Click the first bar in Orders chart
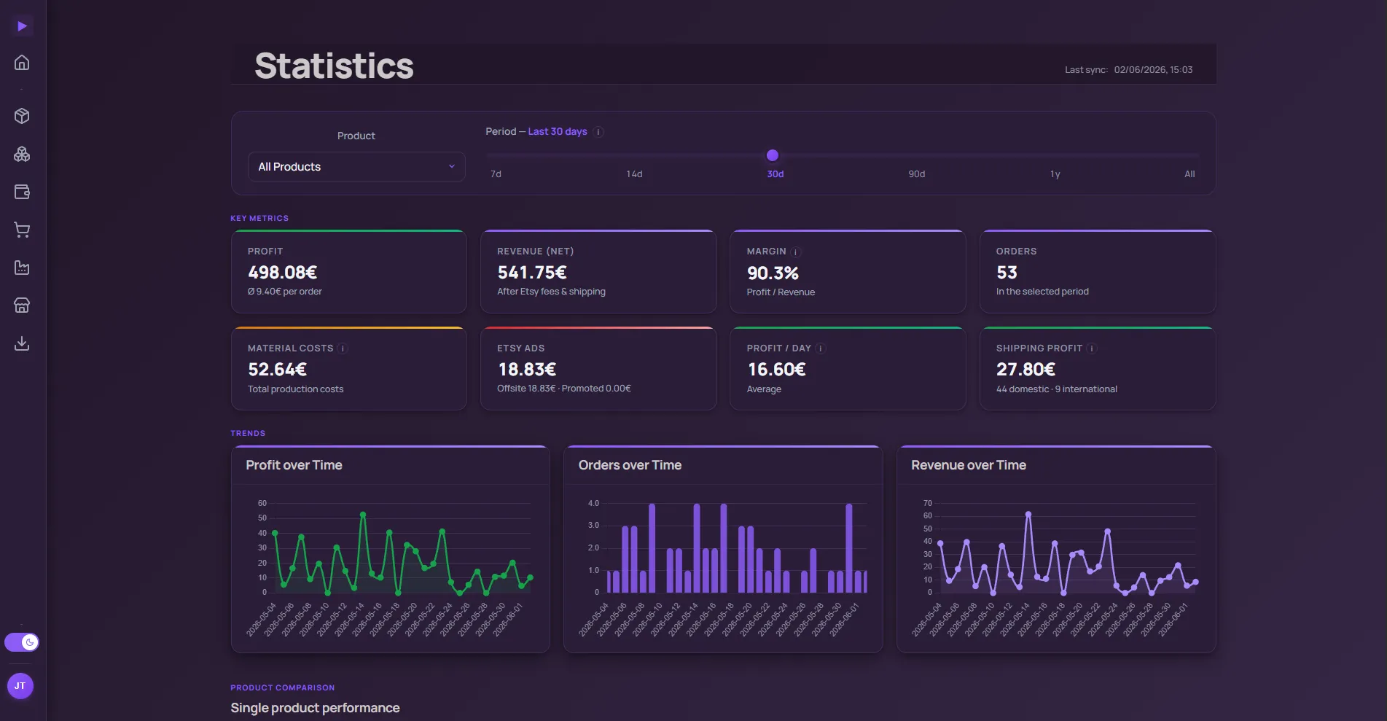1387x721 pixels. tap(609, 581)
